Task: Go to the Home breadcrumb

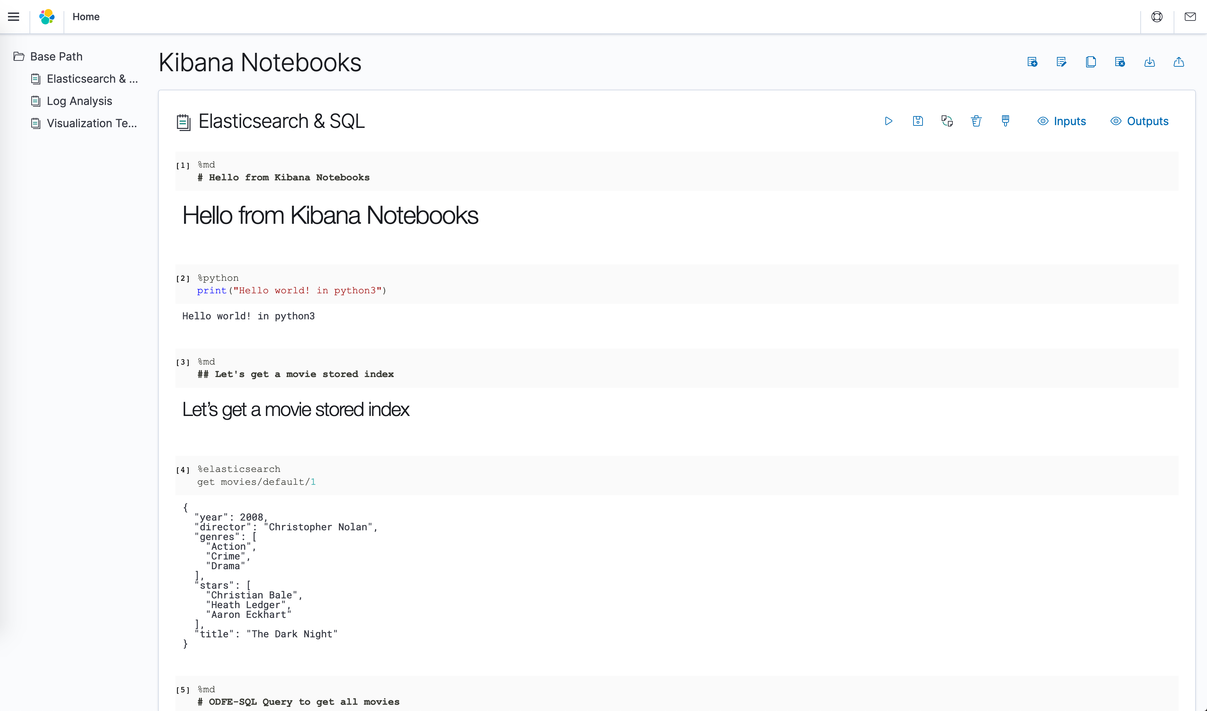Action: (86, 17)
